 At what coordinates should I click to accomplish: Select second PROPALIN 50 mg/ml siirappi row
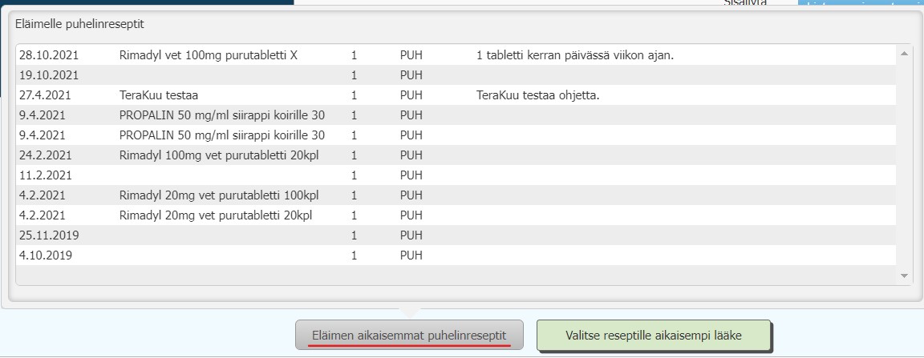pos(456,135)
